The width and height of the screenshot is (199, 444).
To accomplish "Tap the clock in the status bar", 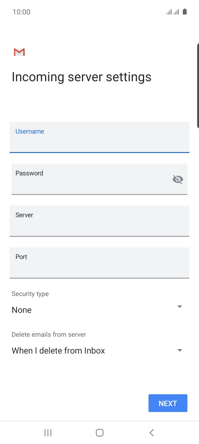I will [22, 12].
